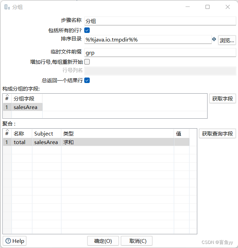Click the 步骤名称 input field
This screenshot has width=238, height=248.
(x=160, y=21)
